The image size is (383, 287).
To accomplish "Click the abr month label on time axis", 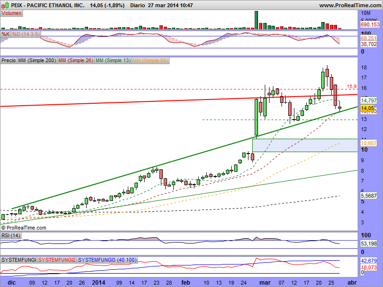I will [352, 283].
